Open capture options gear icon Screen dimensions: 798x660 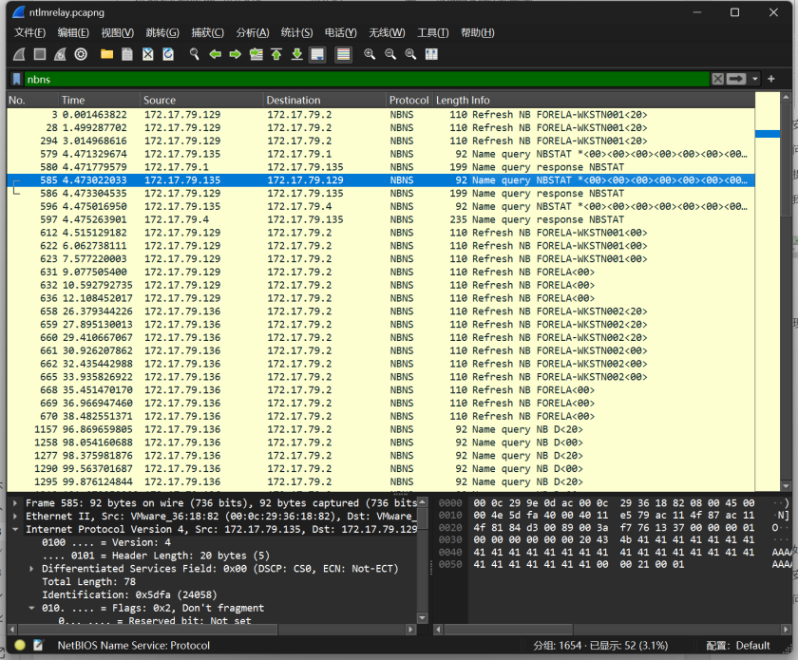point(81,54)
